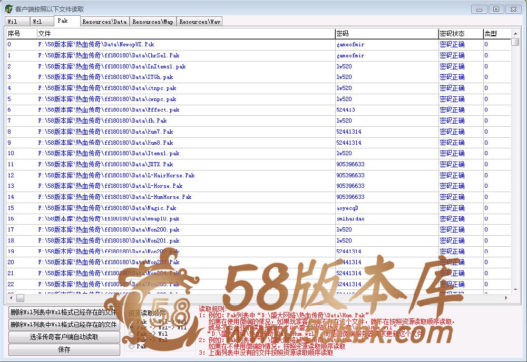This screenshot has width=527, height=362.
Task: Click the application icon in the title bar
Action: pyautogui.click(x=8, y=9)
